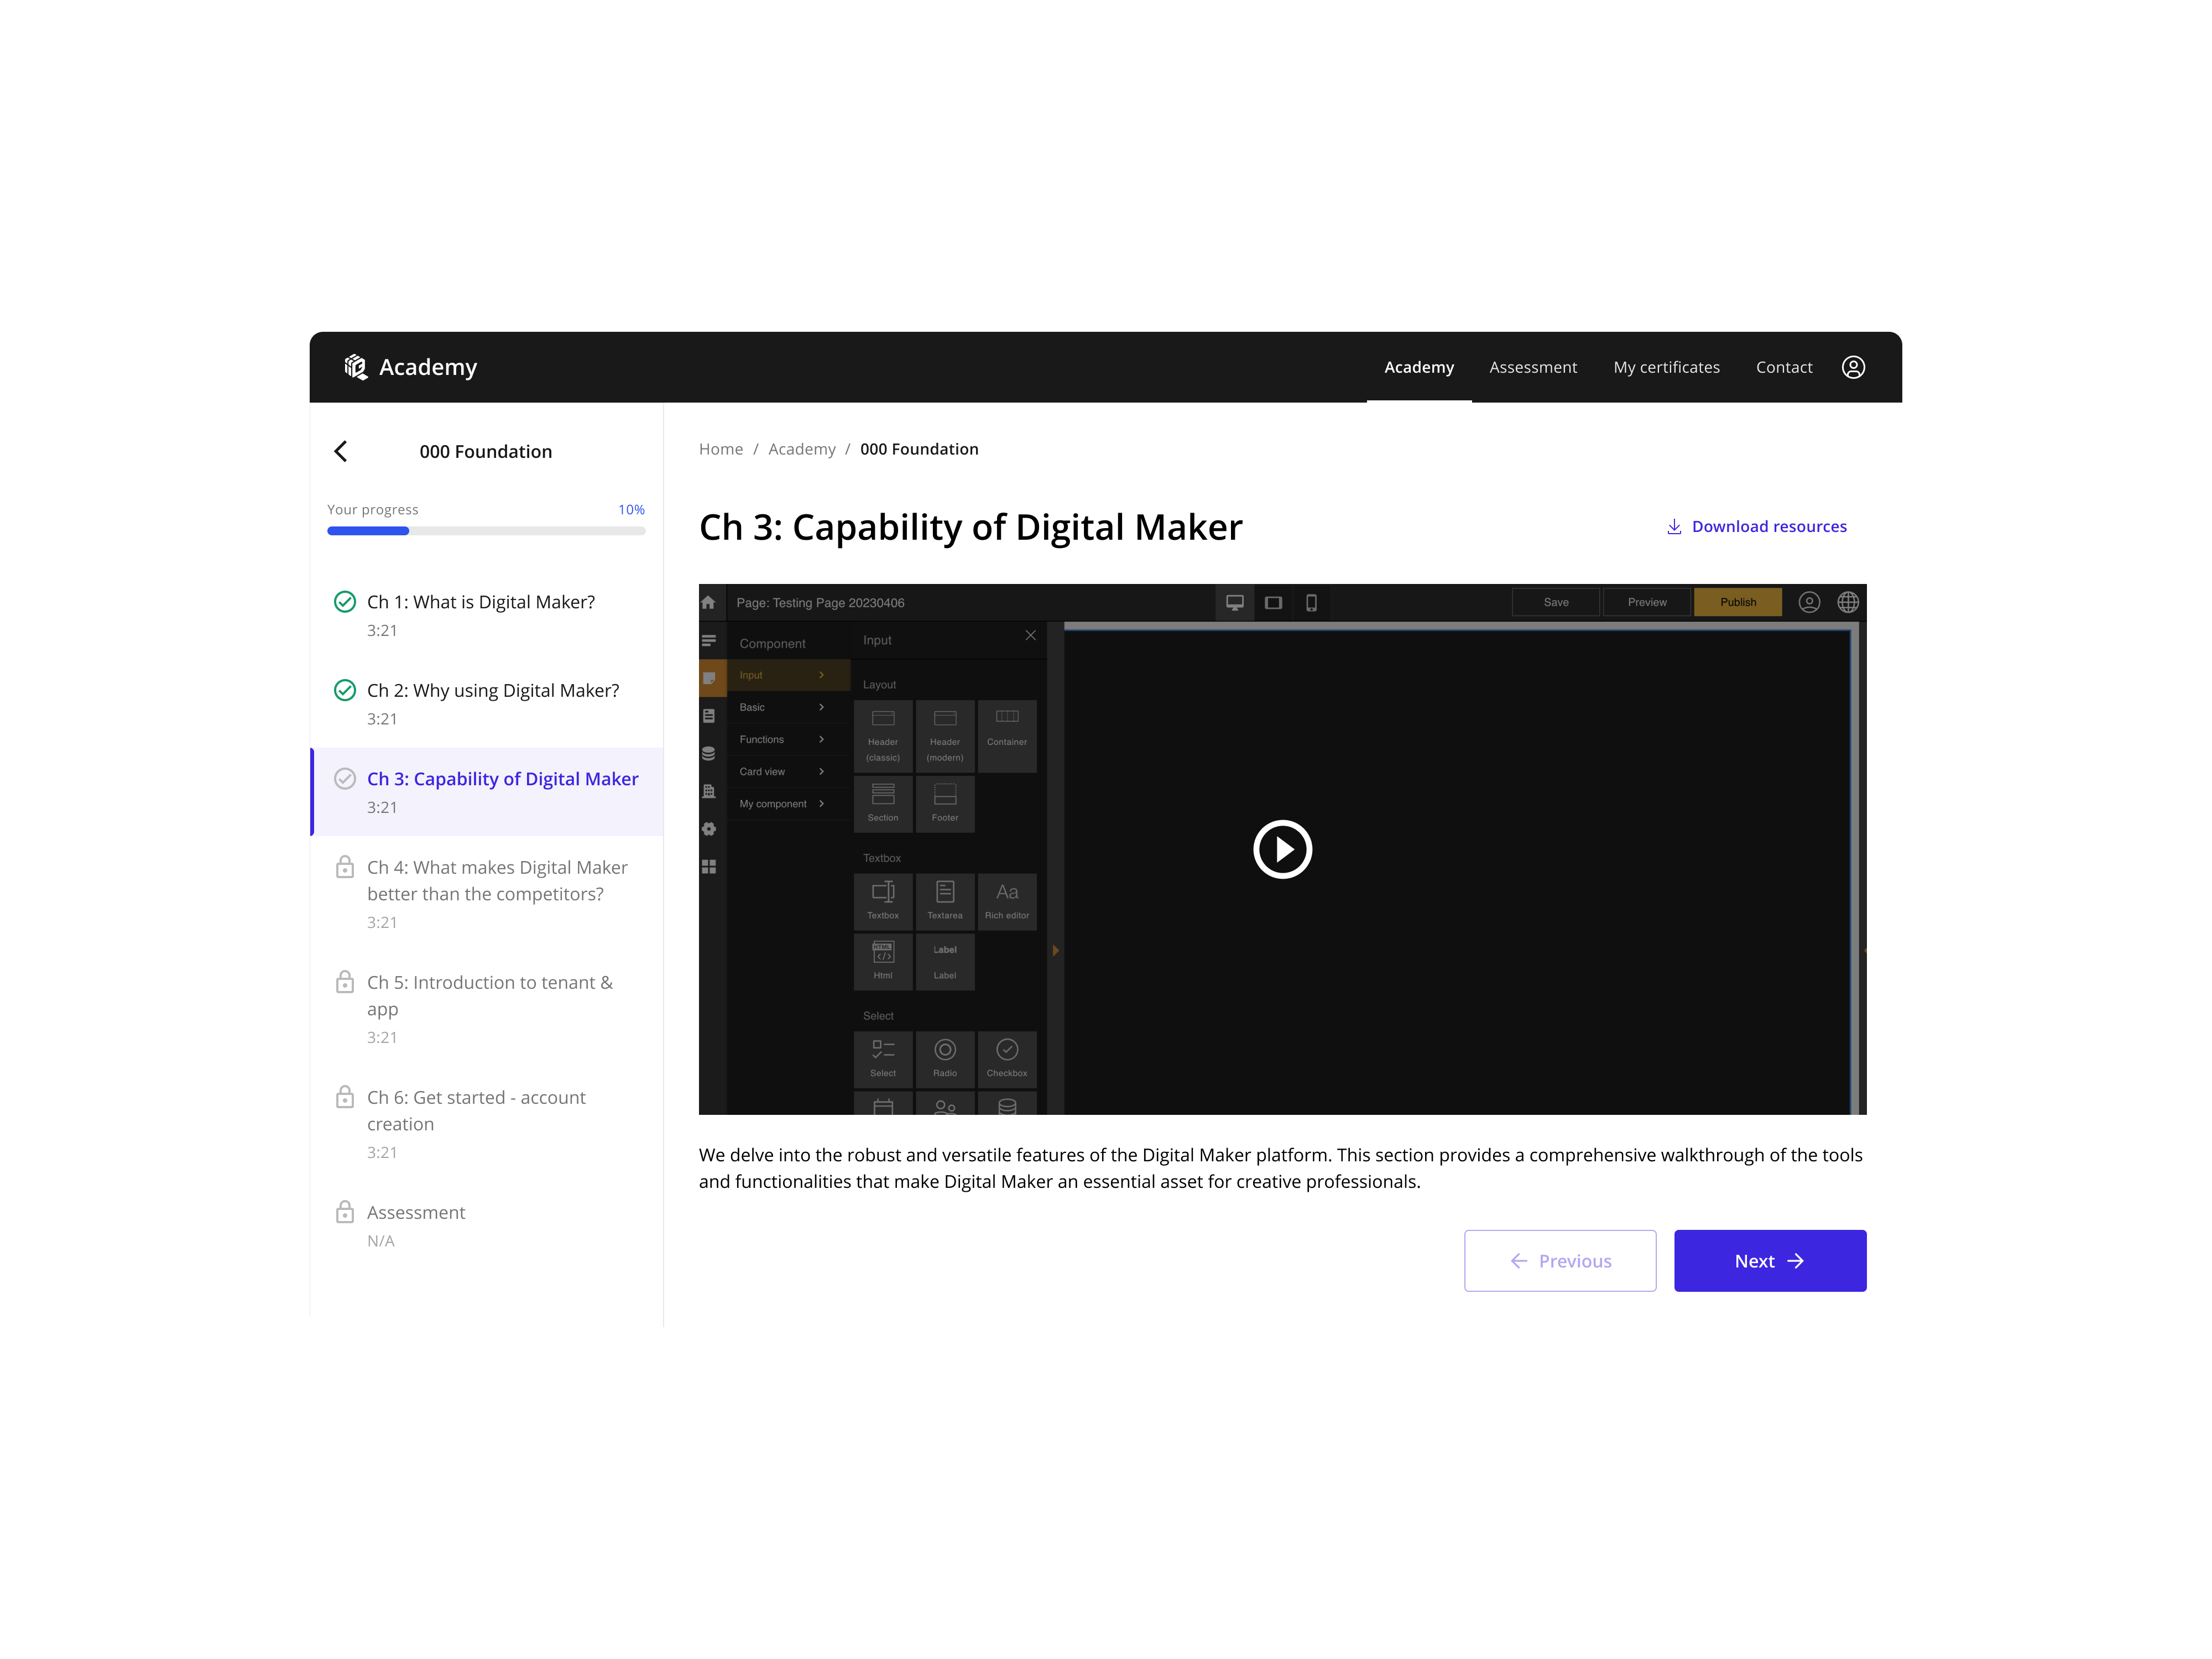Expand the Functions component category
Screen dimensions: 2212x1659
coord(788,739)
